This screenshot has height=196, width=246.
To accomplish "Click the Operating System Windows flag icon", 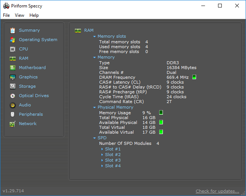I will pos(13,40).
